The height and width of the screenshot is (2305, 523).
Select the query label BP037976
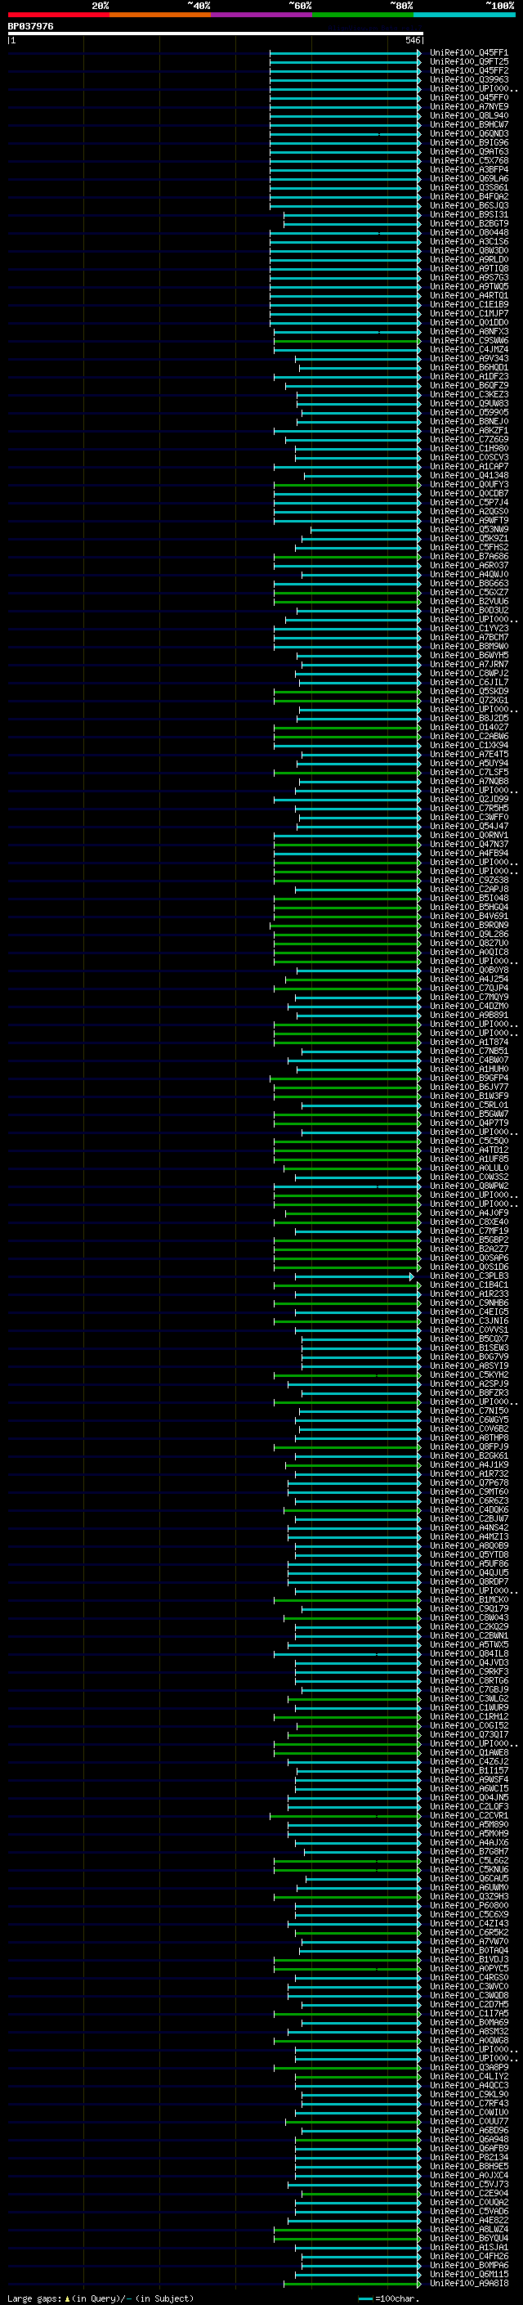tap(30, 26)
